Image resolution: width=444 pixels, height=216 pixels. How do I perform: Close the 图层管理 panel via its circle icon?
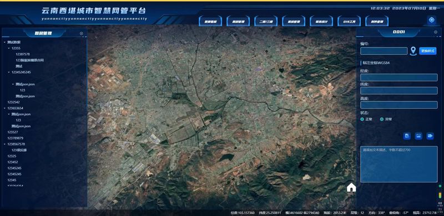click(82, 33)
